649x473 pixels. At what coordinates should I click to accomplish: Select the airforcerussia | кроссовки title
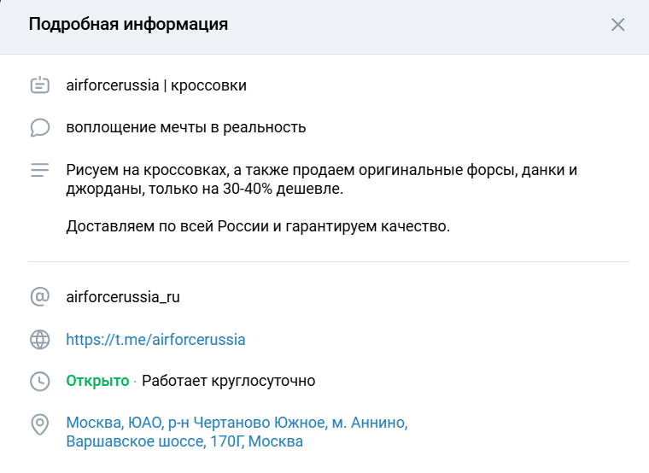[x=156, y=85]
